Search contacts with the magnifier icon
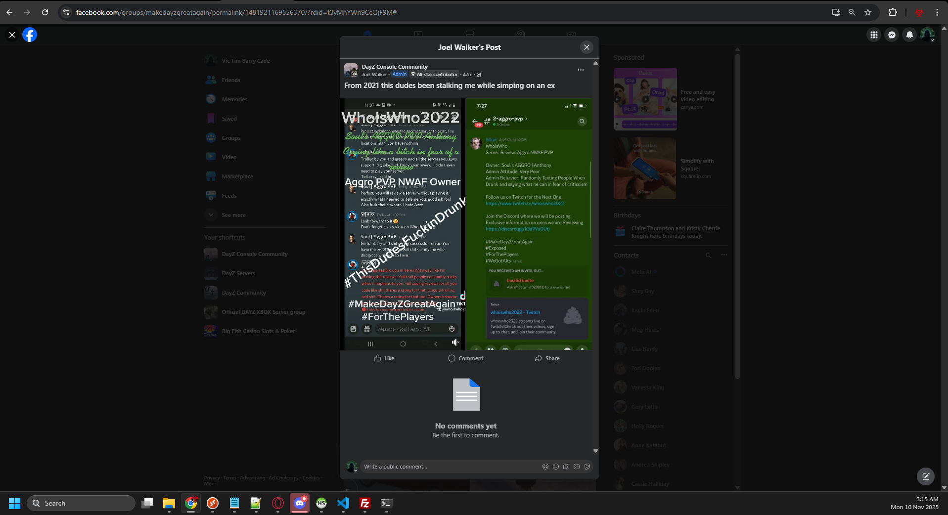 point(709,256)
